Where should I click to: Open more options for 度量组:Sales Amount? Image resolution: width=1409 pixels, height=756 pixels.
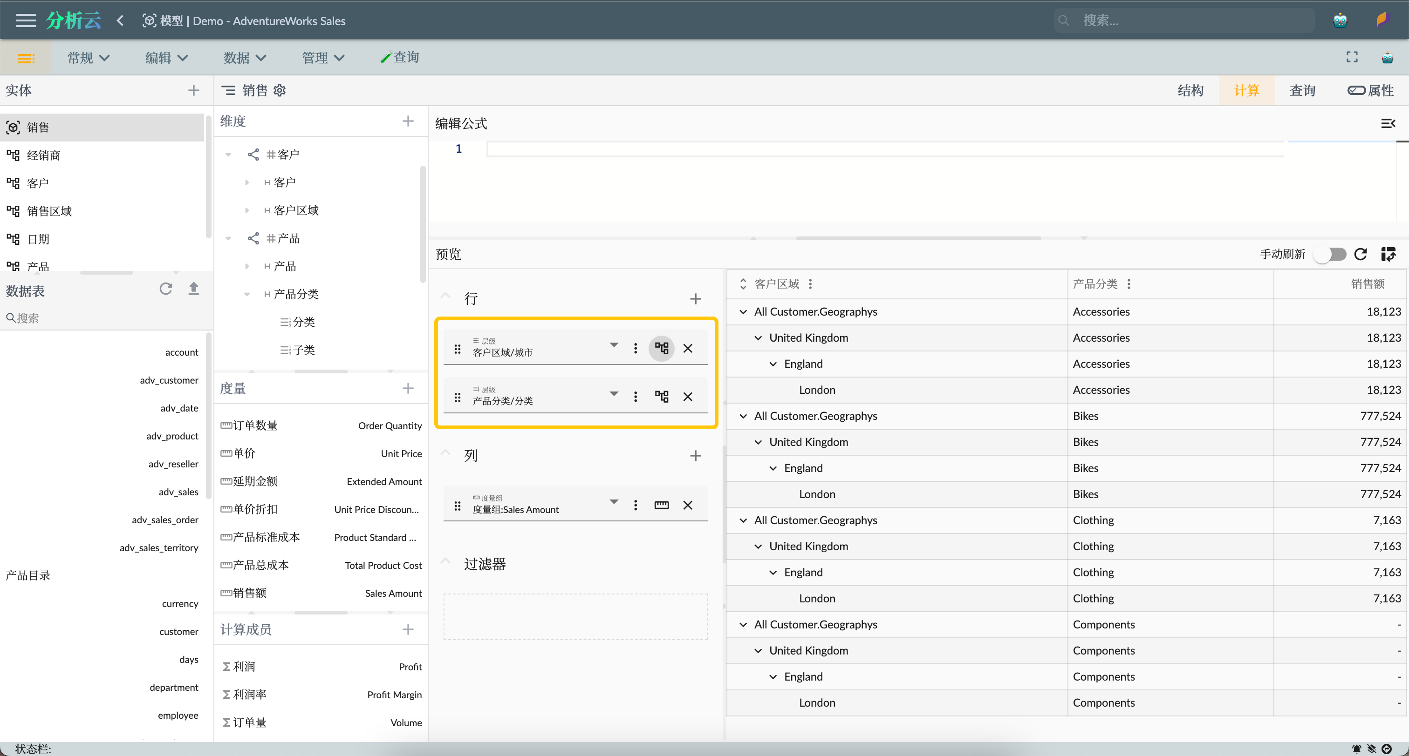tap(635, 505)
